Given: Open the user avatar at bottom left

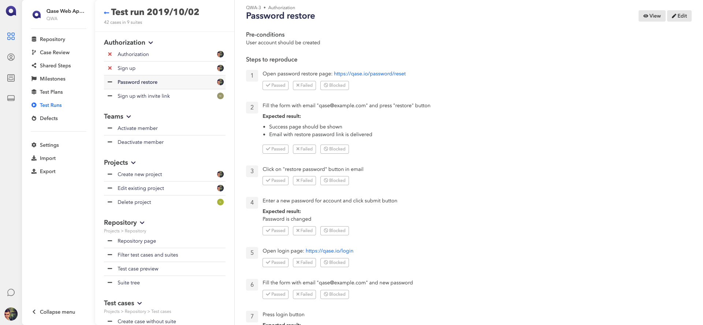Looking at the screenshot, I should [11, 314].
